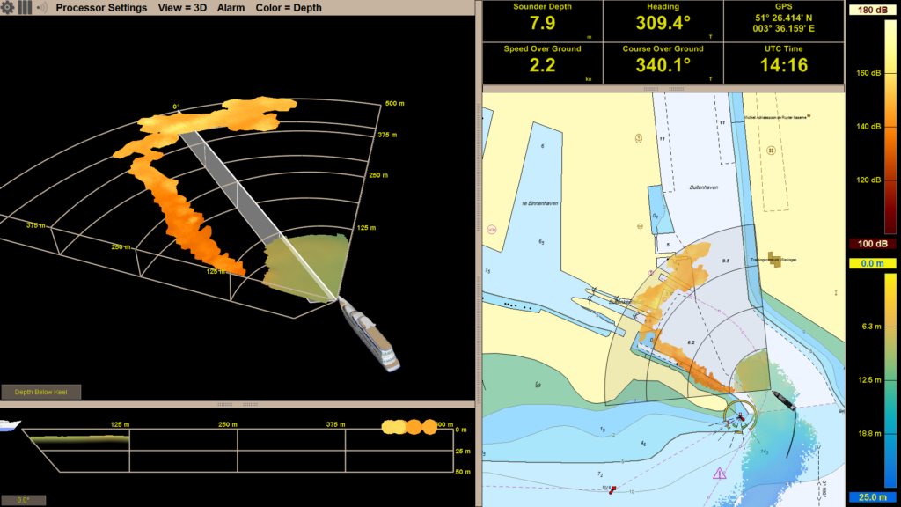Viewport: 901px width, 507px height.
Task: Click the magenta warning triangle on chart
Action: [x=720, y=473]
